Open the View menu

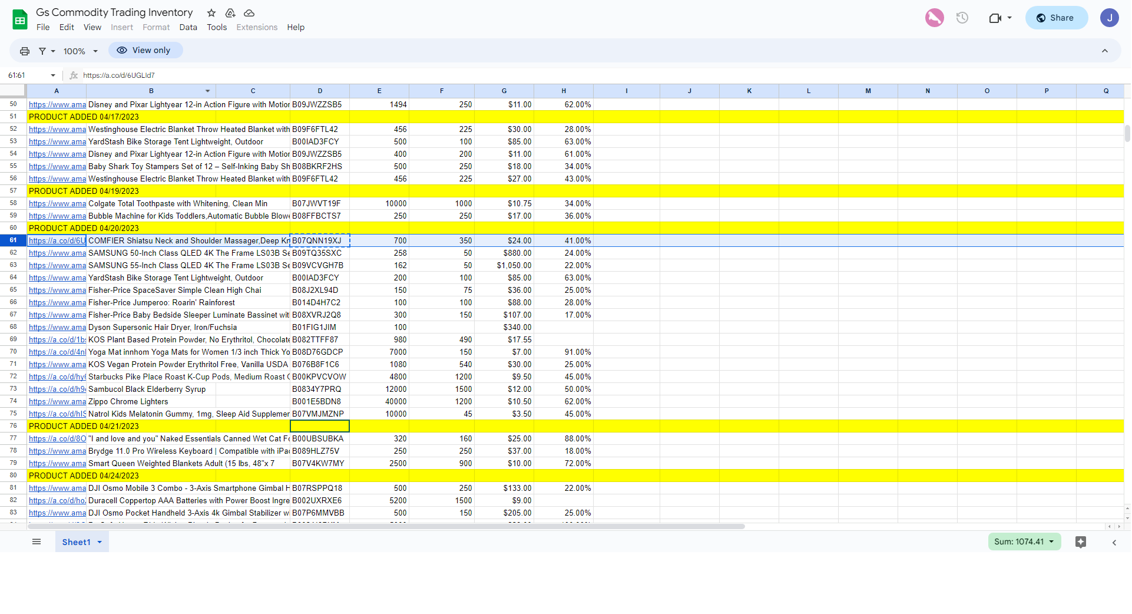tap(92, 27)
